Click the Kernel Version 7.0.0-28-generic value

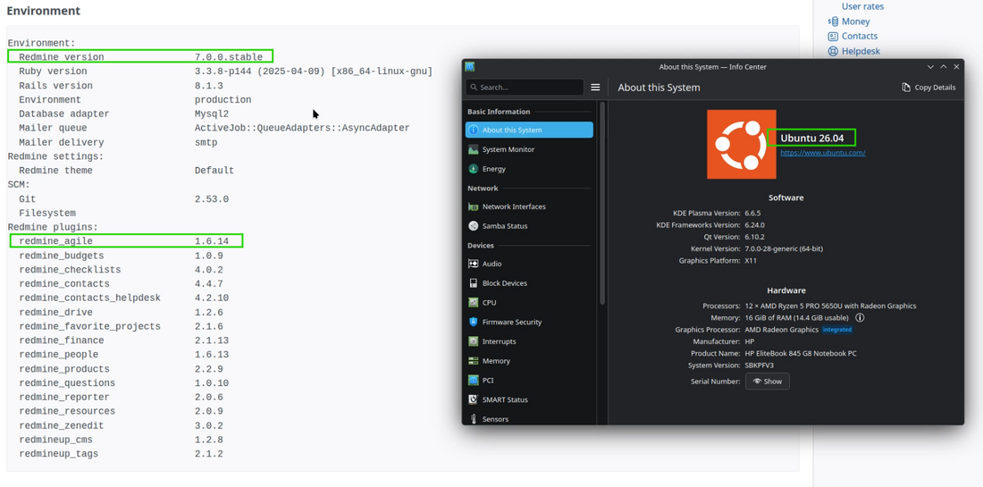pyautogui.click(x=784, y=248)
